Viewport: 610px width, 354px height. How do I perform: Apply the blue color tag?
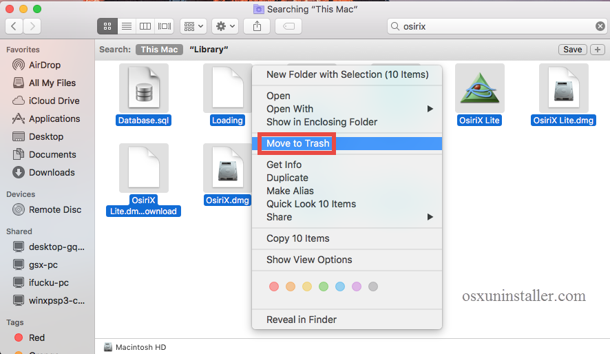(340, 287)
